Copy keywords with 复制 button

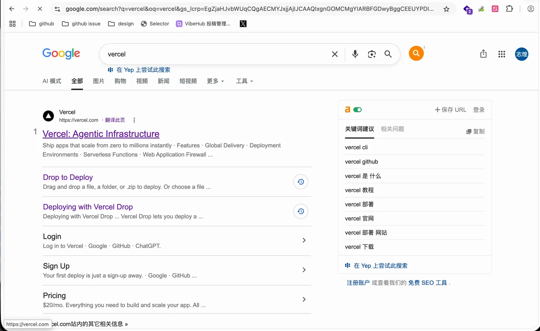[x=475, y=131]
